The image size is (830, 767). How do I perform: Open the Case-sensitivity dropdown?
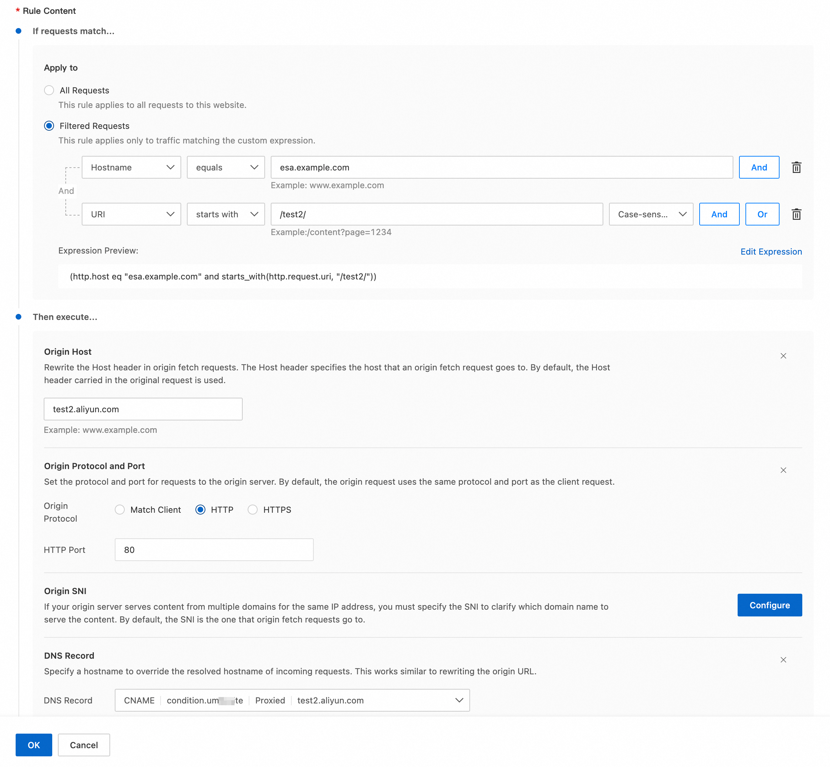650,214
